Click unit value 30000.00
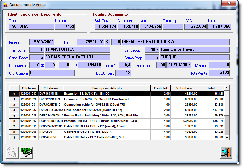 pyautogui.click(x=184, y=137)
